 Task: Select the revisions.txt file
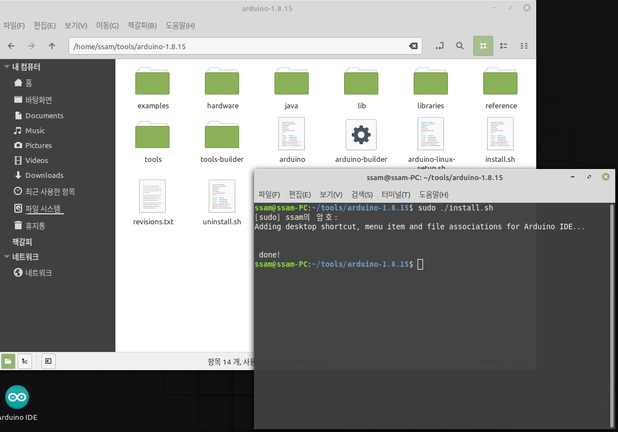coord(153,203)
